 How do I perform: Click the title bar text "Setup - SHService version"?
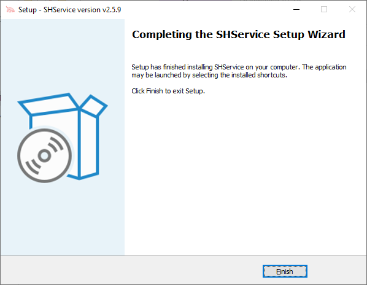(x=60, y=10)
